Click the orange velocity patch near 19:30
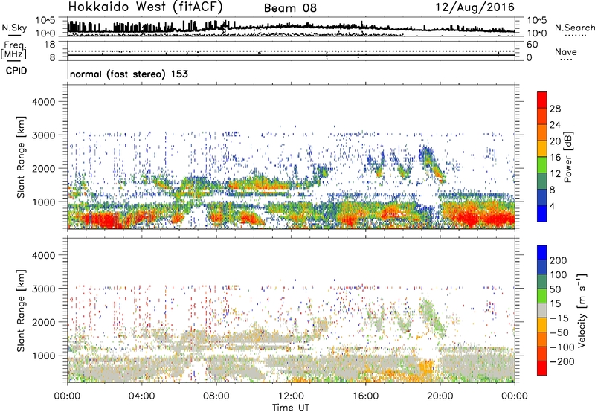The width and height of the screenshot is (595, 412). point(427,367)
